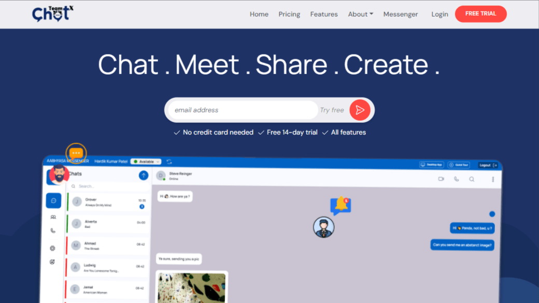Open the Available status dropdown
The height and width of the screenshot is (303, 539).
tap(146, 162)
